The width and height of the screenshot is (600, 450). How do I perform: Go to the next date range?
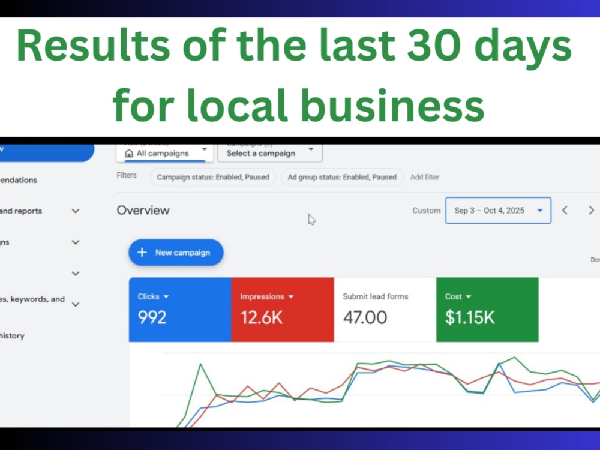pos(591,211)
